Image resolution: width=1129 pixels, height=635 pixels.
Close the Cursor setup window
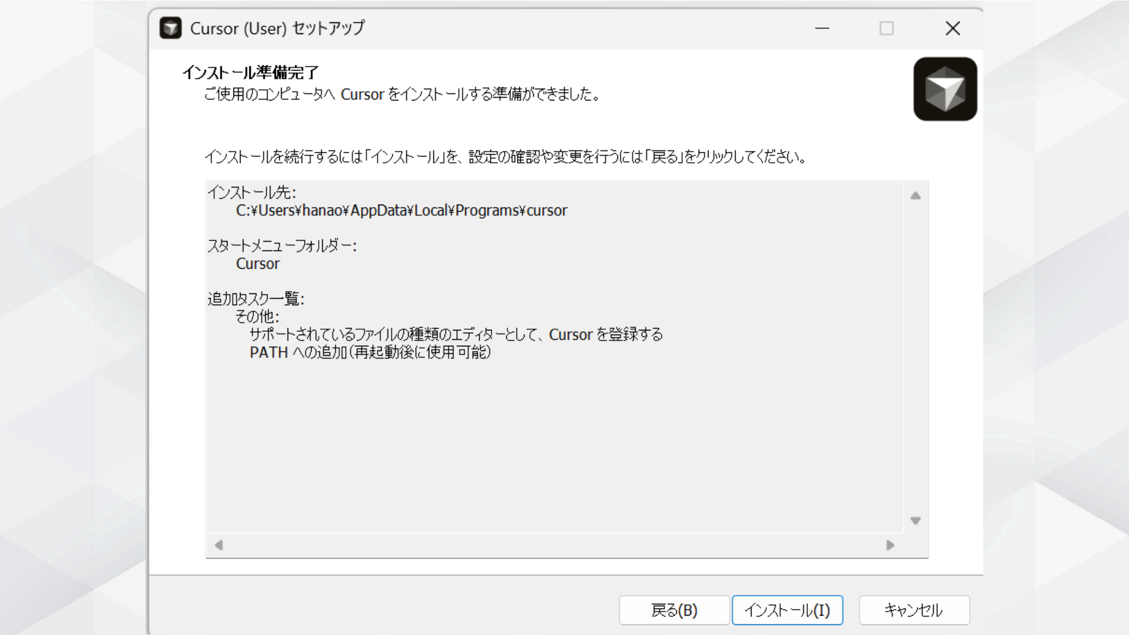coord(953,28)
